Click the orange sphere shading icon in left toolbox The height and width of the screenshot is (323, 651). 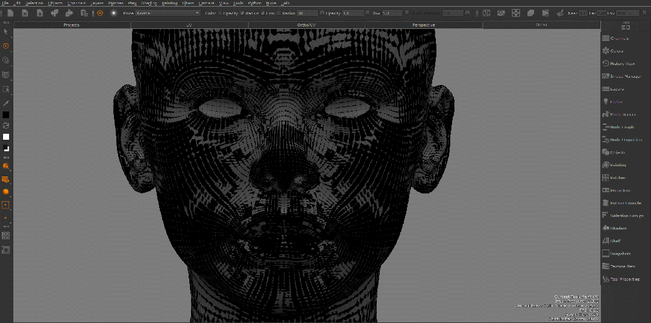tap(6, 192)
